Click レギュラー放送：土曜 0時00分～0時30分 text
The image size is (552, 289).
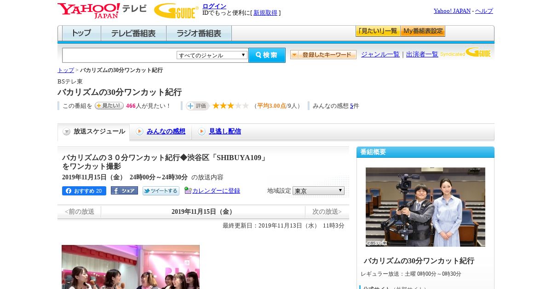tap(411, 274)
